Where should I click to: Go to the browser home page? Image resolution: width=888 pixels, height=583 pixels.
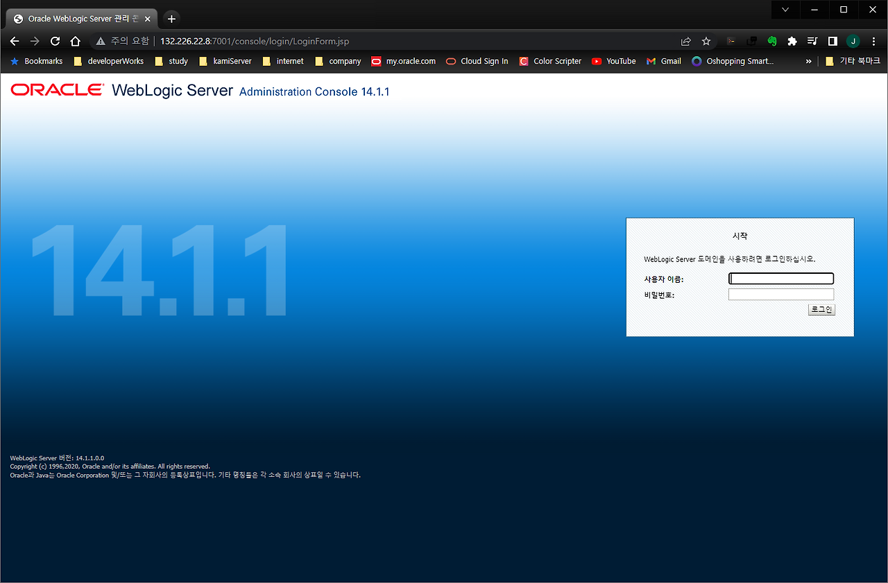point(75,41)
